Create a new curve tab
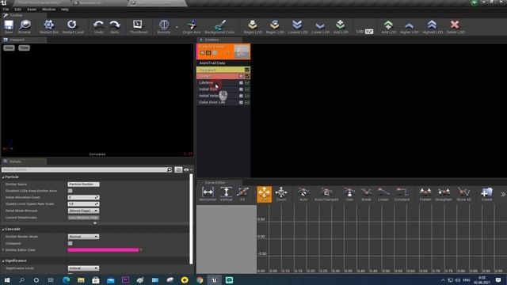Image resolution: width=507 pixels, height=285 pixels. coord(486,194)
